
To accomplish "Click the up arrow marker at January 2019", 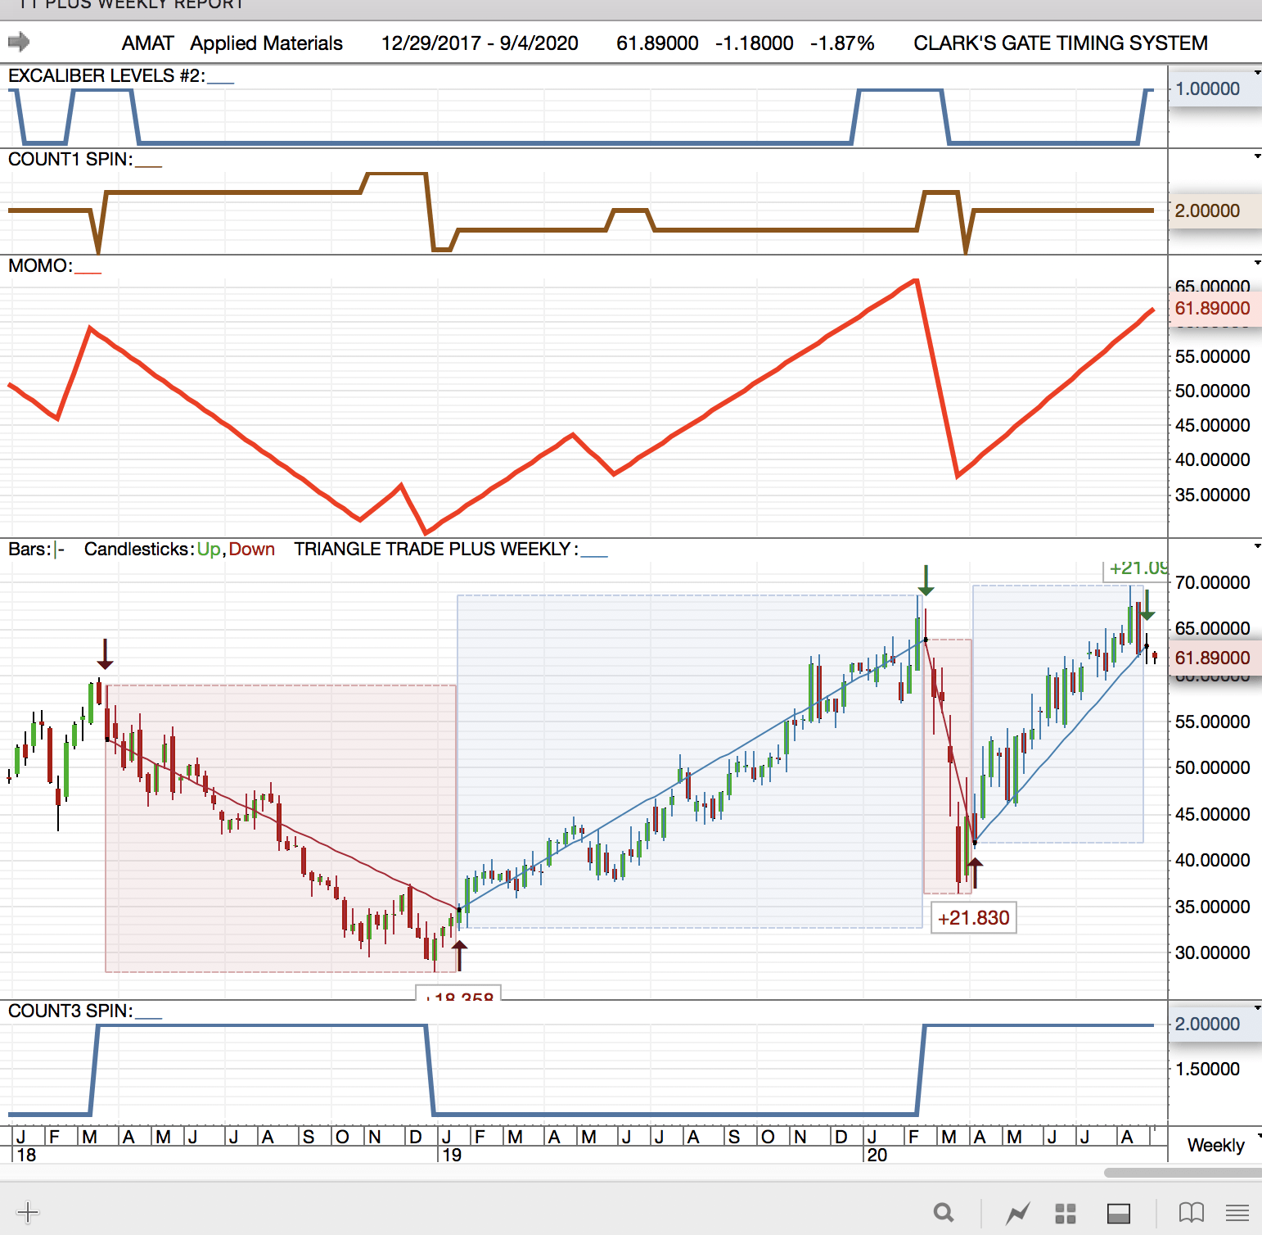I will pos(460,956).
